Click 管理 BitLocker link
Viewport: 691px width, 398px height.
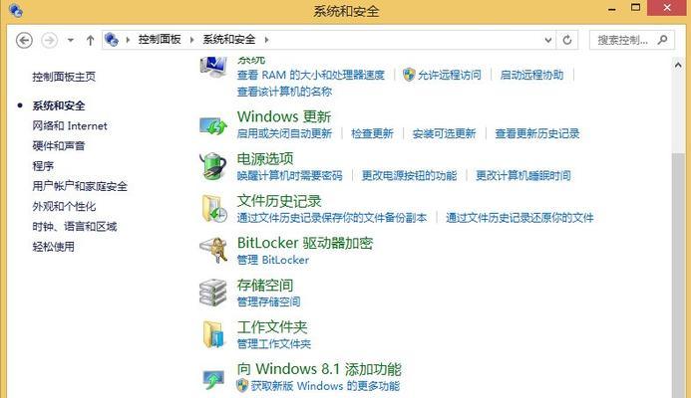coord(273,260)
